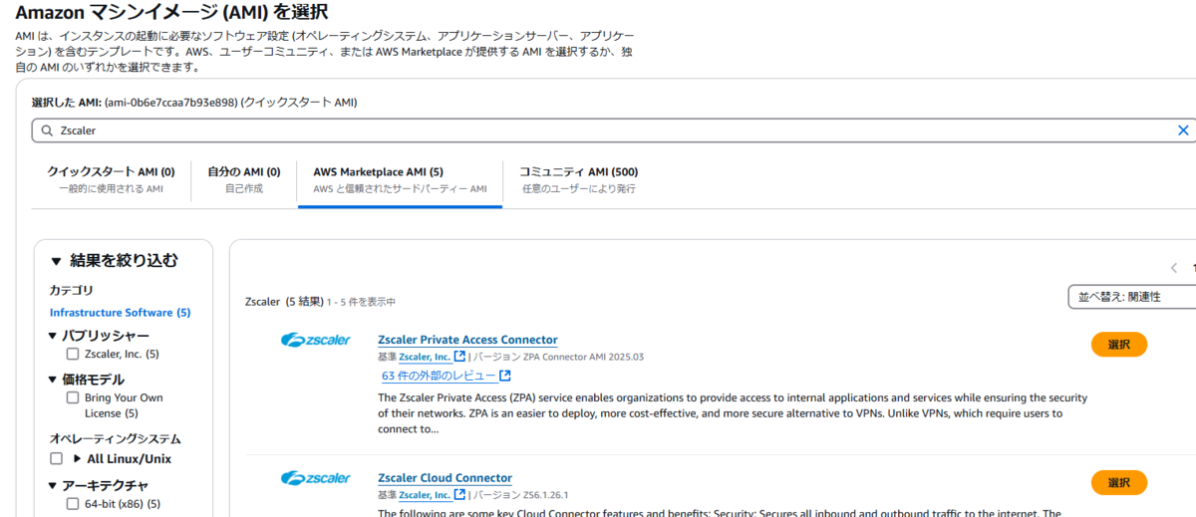Image resolution: width=1196 pixels, height=517 pixels.
Task: Check the All Linux/Unix checkbox
Action: click(56, 459)
